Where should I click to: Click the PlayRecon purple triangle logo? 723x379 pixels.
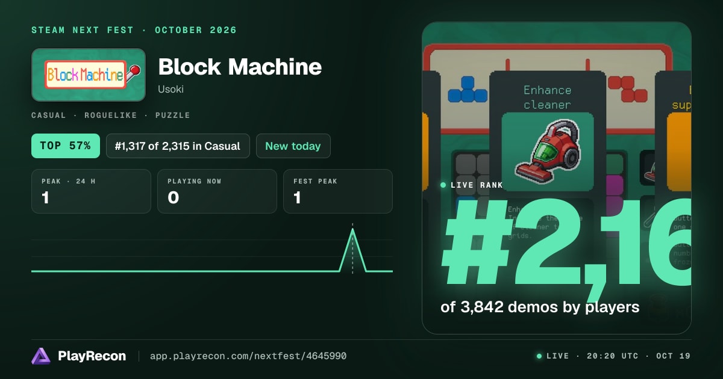pos(41,356)
